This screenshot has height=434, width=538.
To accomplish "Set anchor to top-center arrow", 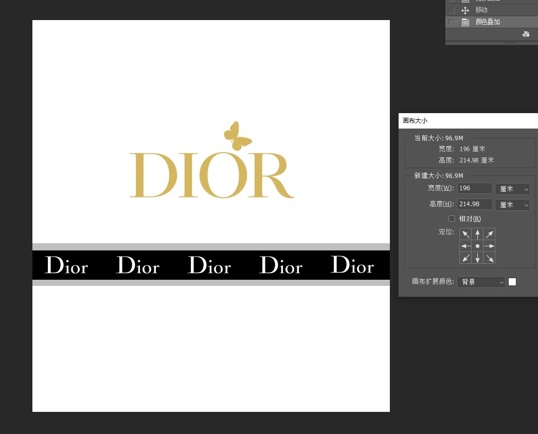I will (477, 234).
